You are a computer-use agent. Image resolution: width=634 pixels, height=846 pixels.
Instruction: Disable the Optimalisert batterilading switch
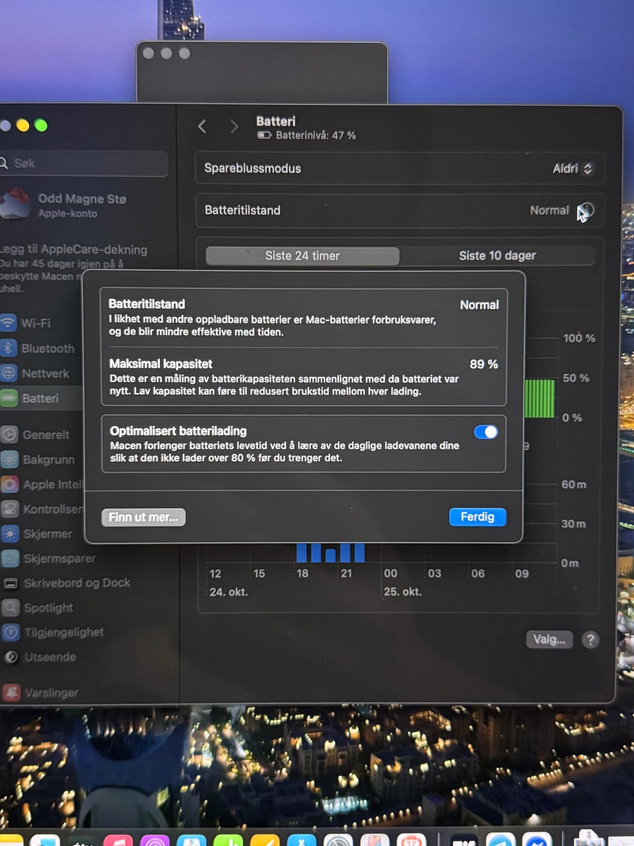tap(486, 432)
